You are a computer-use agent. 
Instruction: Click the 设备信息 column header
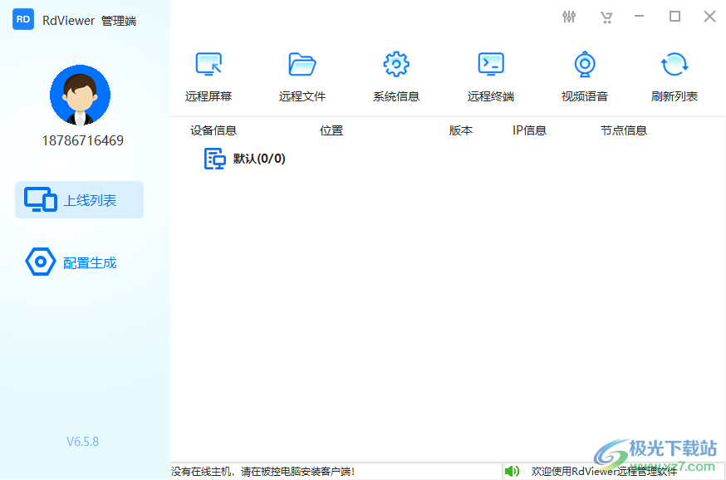pyautogui.click(x=213, y=130)
